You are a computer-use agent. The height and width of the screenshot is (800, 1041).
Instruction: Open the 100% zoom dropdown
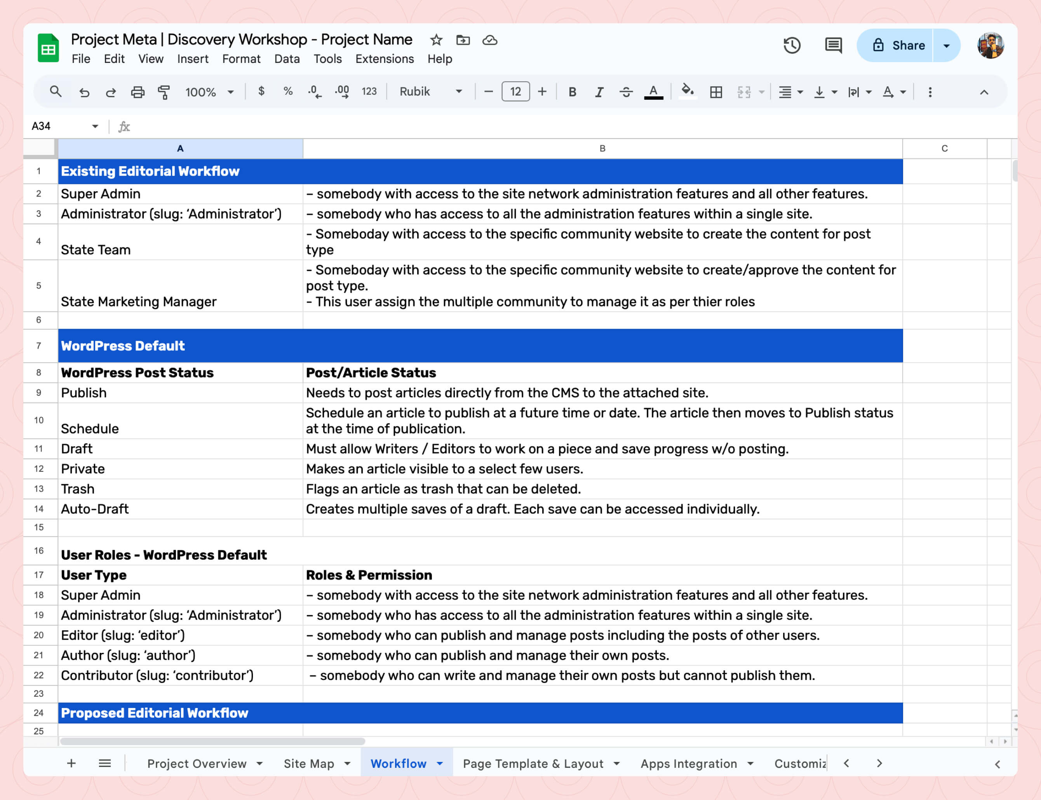pyautogui.click(x=209, y=92)
